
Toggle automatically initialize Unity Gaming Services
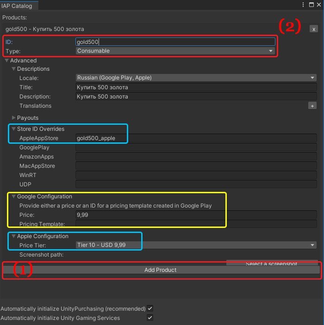tap(150, 318)
